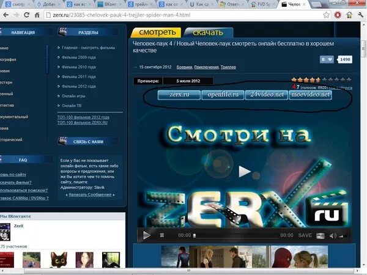Viewport: 367px width, 275px height.
Task: Open Онлайн ТВ section
Action: (72, 106)
